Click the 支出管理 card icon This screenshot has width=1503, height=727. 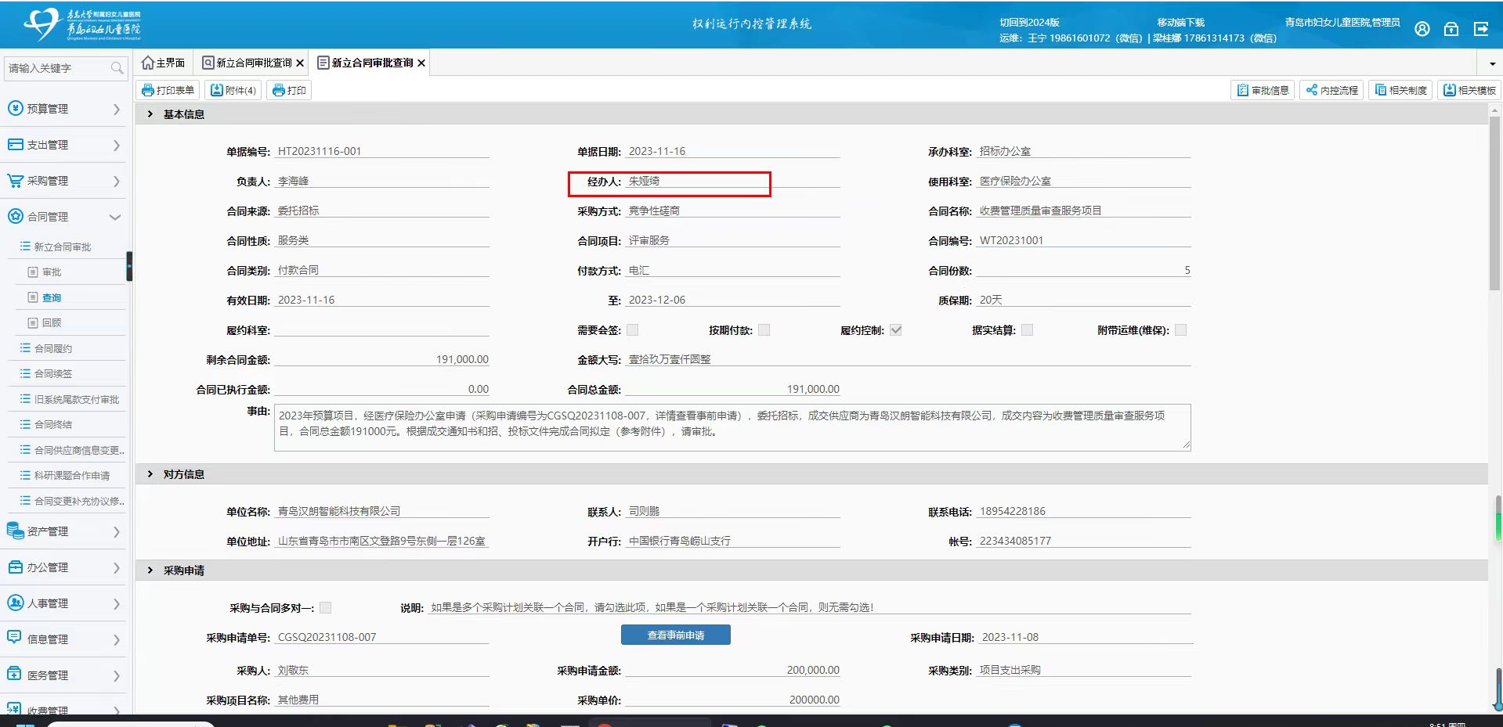[x=15, y=145]
